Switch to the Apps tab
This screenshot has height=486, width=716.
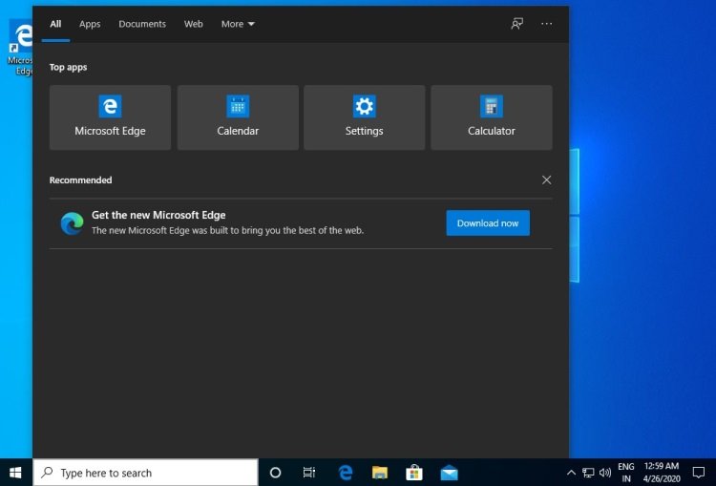pyautogui.click(x=90, y=24)
